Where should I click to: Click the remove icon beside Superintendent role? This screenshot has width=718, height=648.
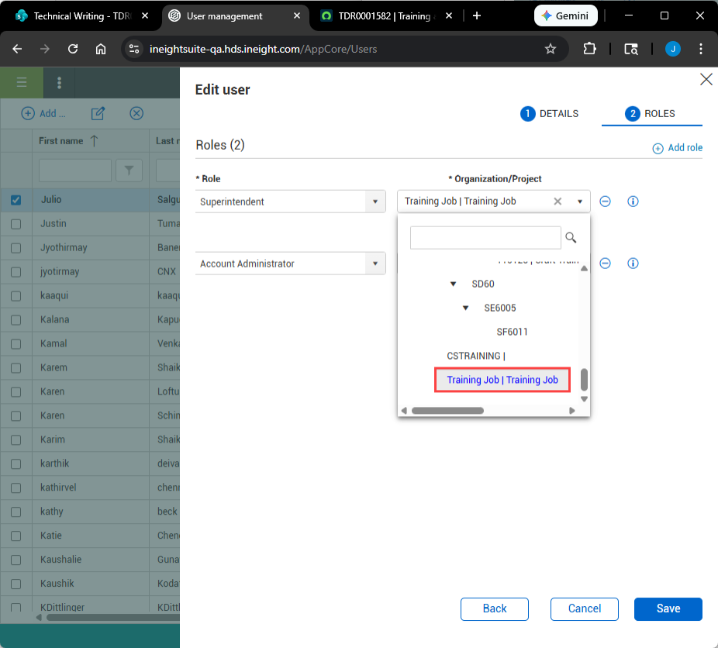(606, 202)
